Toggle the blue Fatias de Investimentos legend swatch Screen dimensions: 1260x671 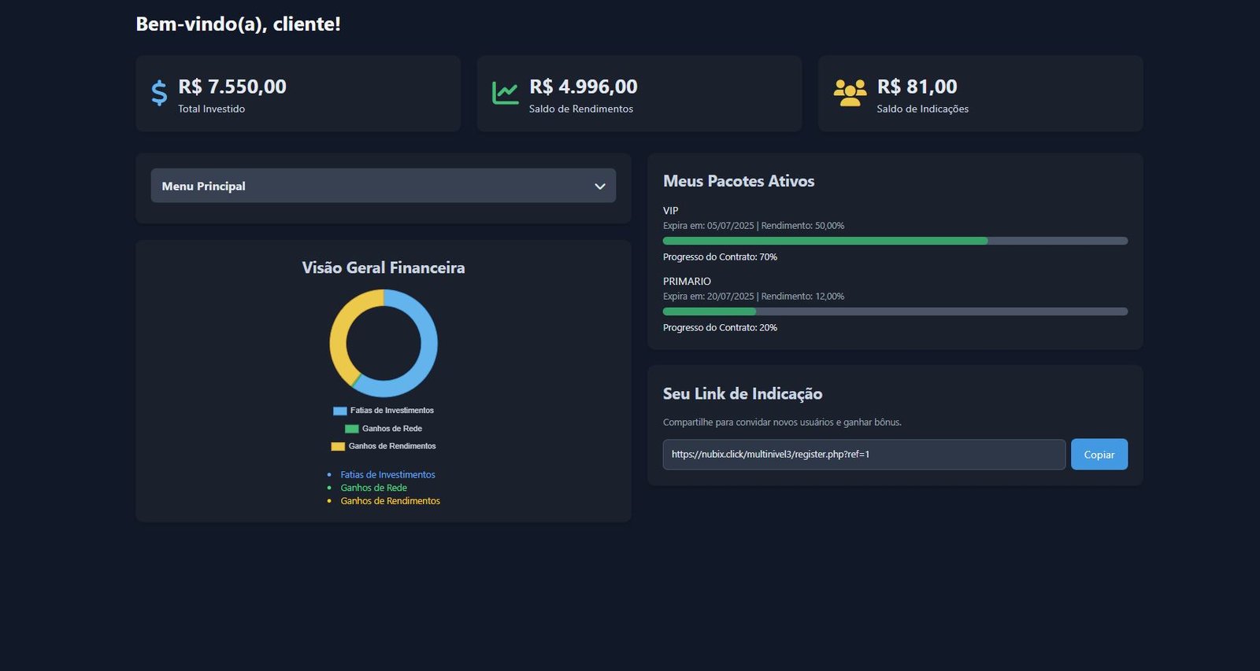340,411
